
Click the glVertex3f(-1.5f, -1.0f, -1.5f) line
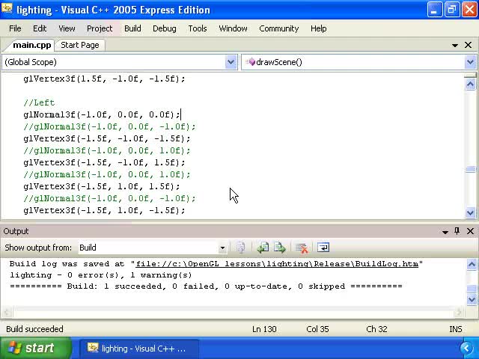pos(107,138)
